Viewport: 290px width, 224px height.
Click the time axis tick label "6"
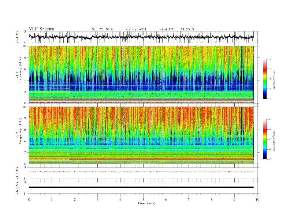tap(166, 199)
